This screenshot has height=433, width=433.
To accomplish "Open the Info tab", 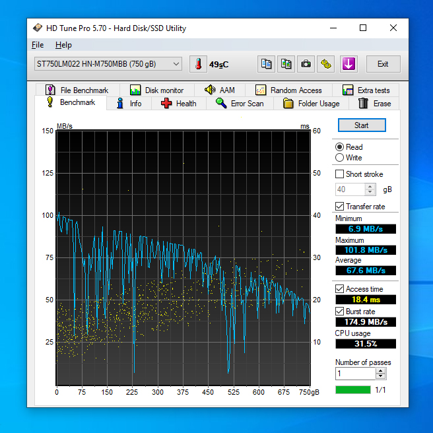I will click(x=129, y=104).
